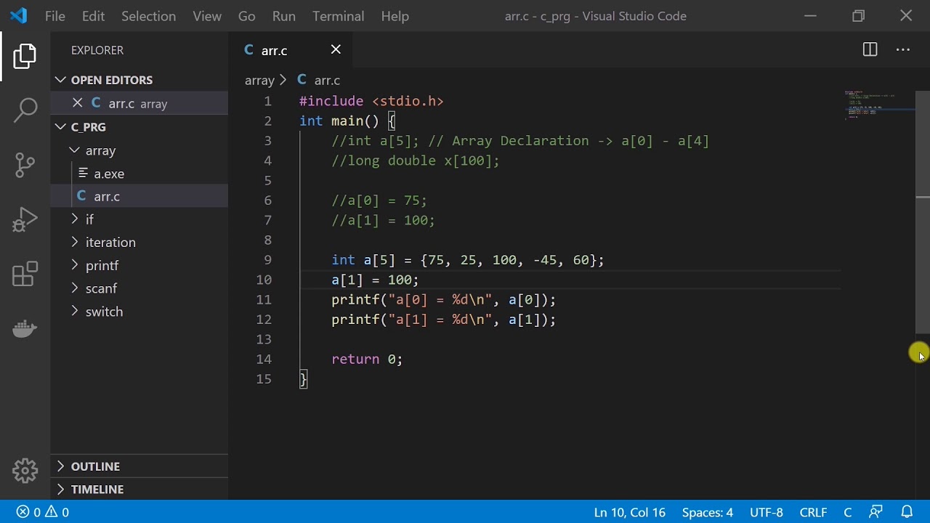Open the editor More Actions ellipsis
The height and width of the screenshot is (523, 930).
click(x=903, y=49)
